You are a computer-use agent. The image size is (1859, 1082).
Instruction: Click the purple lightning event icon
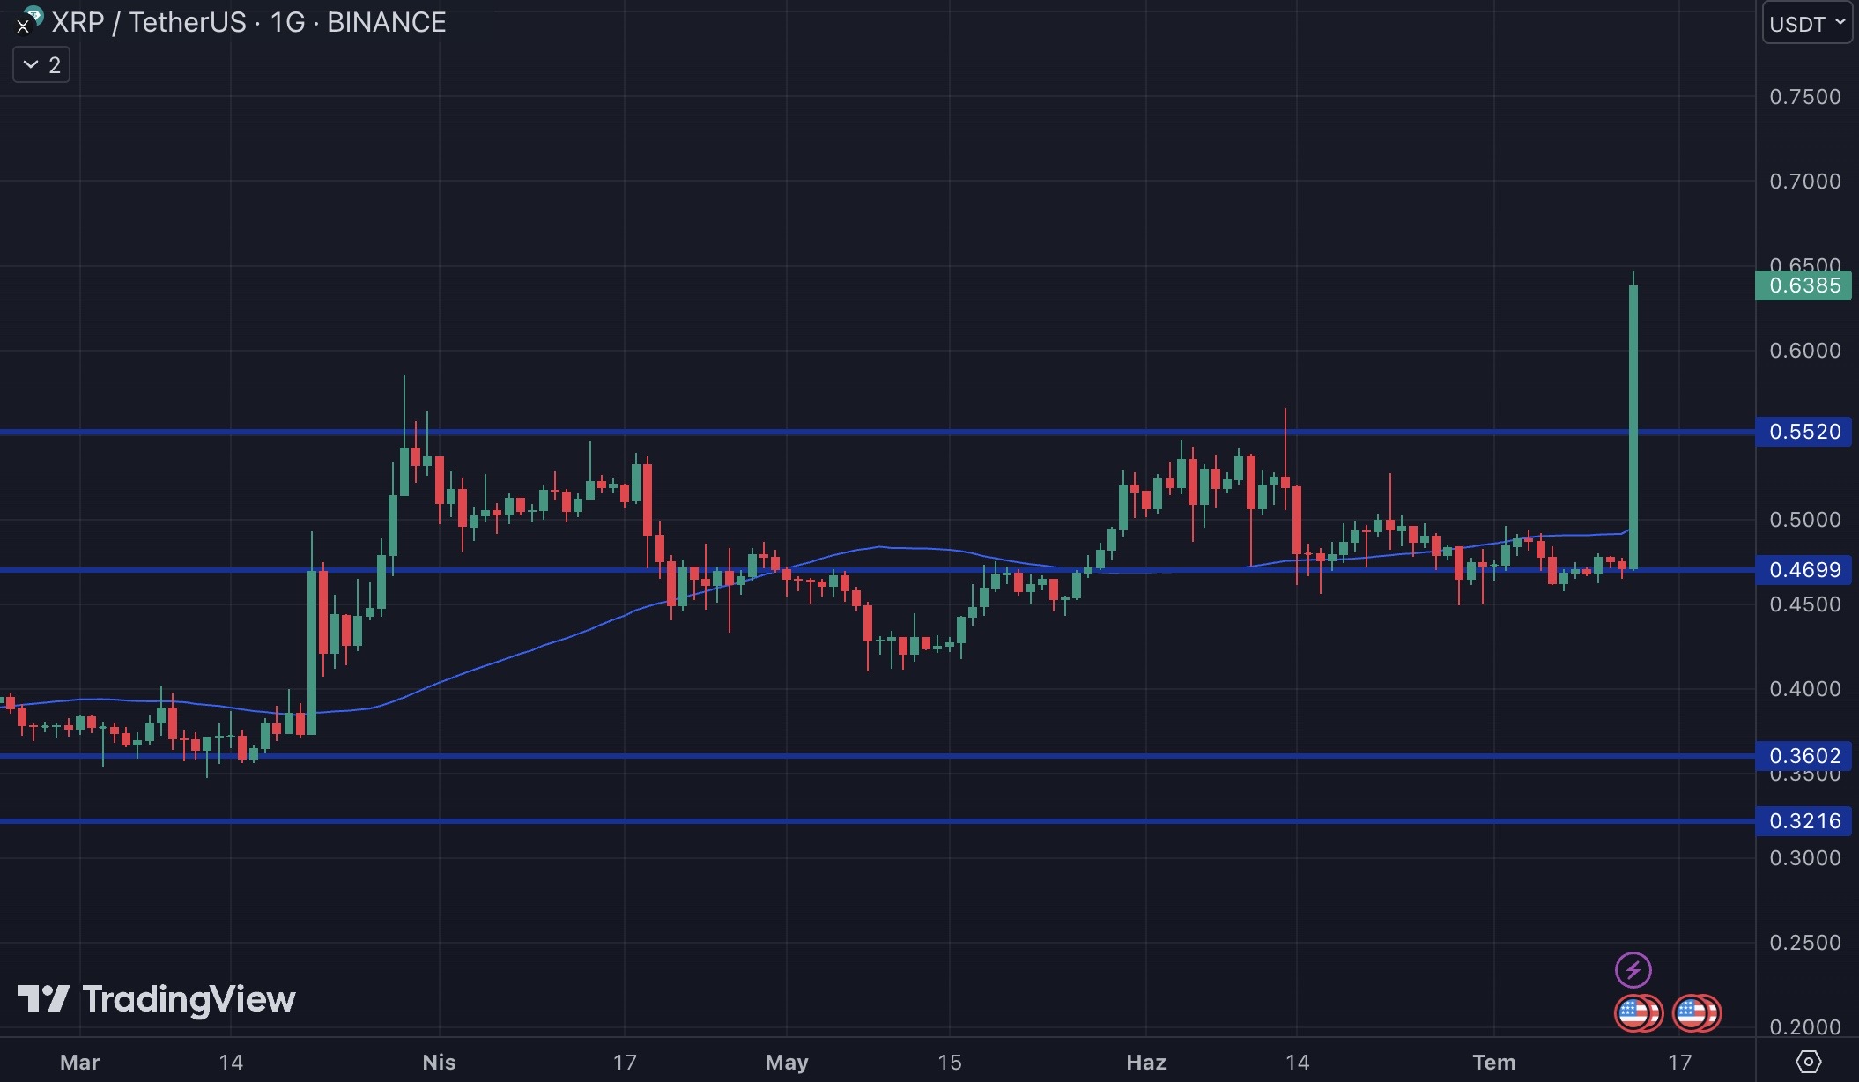1633,970
